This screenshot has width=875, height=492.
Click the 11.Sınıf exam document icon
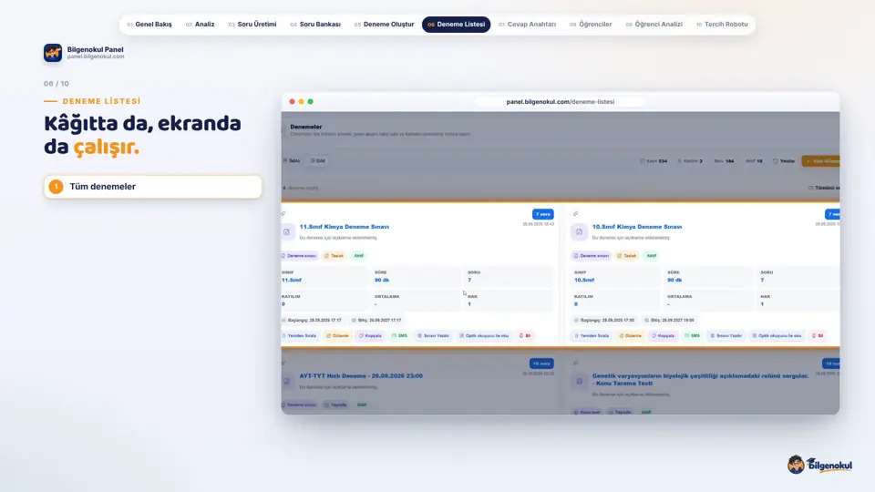(x=287, y=232)
